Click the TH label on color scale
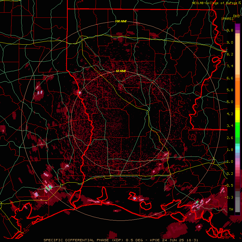This screenshot has height=242, width=242. (x=231, y=209)
